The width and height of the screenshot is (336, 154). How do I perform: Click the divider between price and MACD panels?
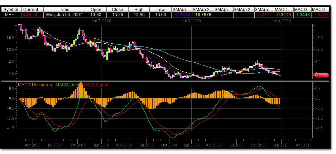tap(168, 81)
